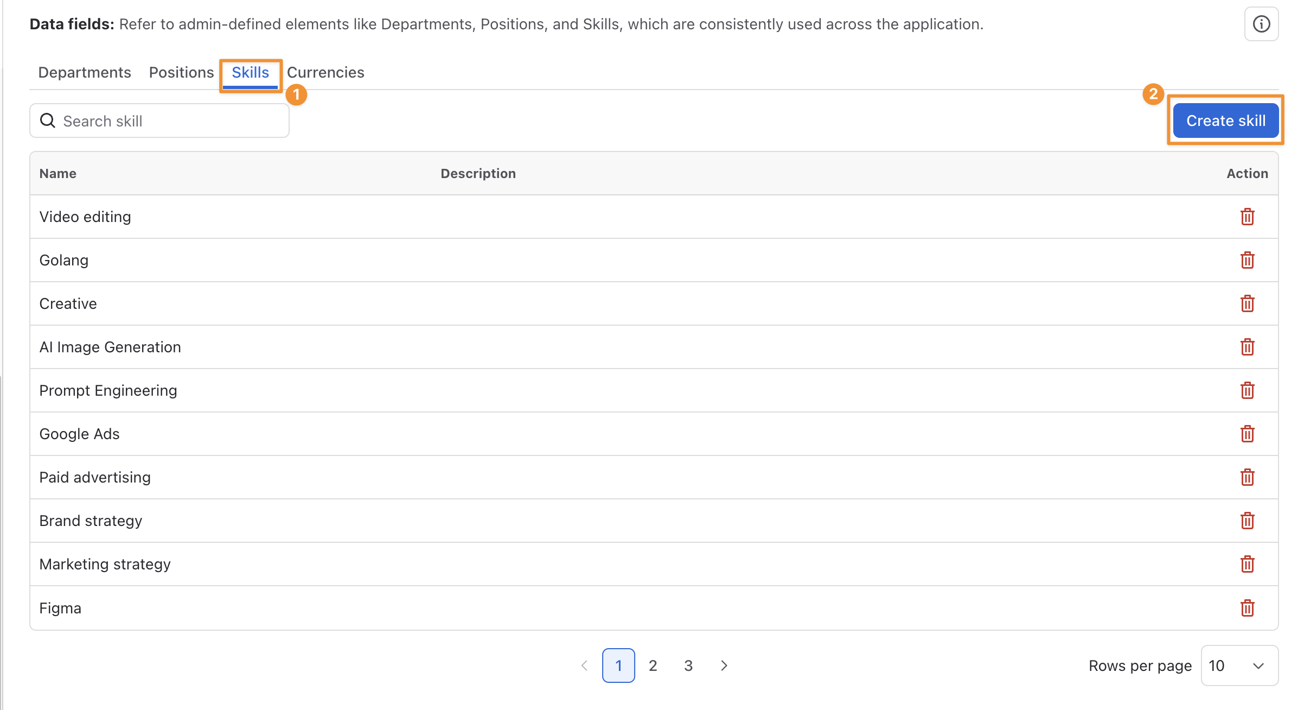Screen dimensions: 1304x710
Task: Delete the Marketing strategy skill
Action: click(1247, 564)
